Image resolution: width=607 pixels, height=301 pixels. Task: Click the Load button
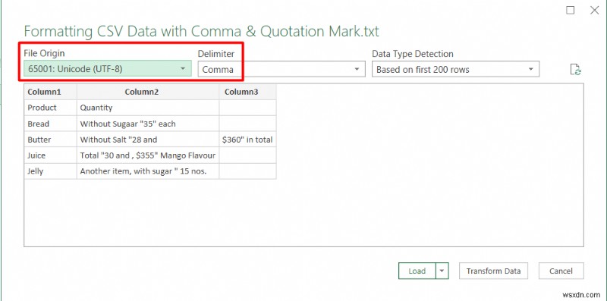click(x=417, y=271)
